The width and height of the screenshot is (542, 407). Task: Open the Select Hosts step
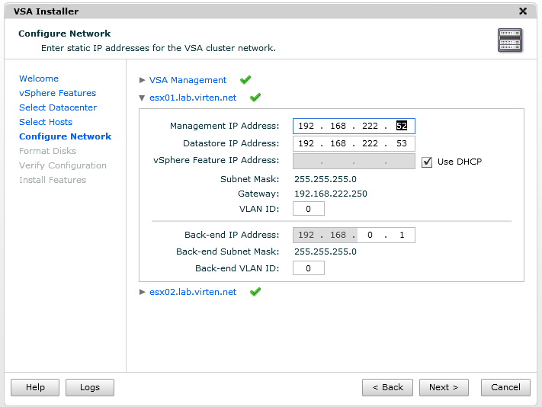(x=46, y=122)
